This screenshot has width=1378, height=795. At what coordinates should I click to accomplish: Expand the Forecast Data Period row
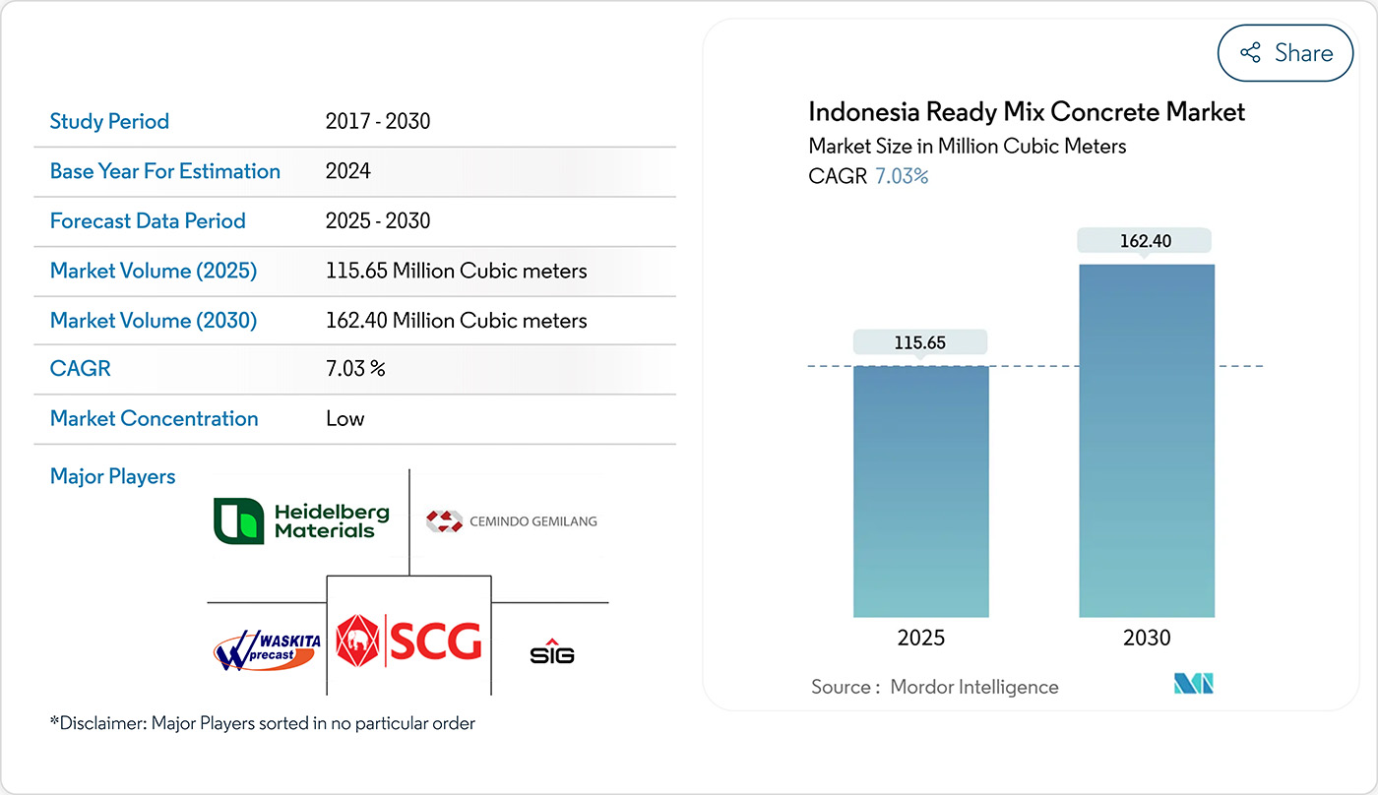tap(148, 220)
